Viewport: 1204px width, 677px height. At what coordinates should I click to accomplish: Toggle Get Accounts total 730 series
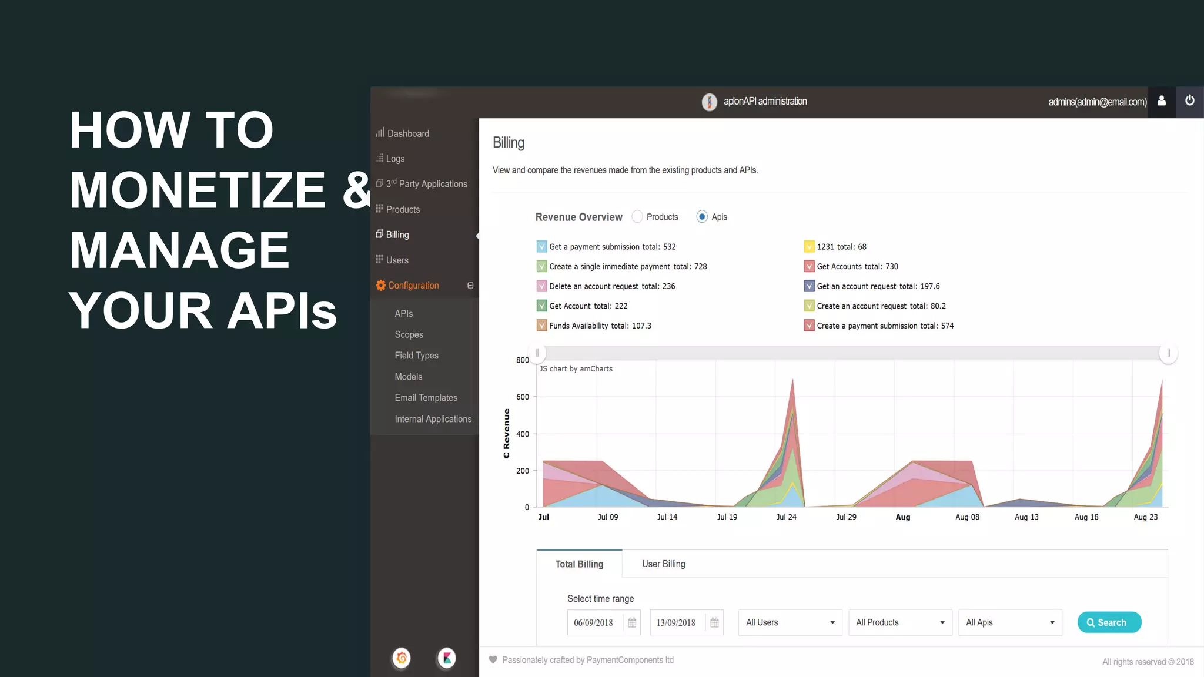(x=810, y=266)
